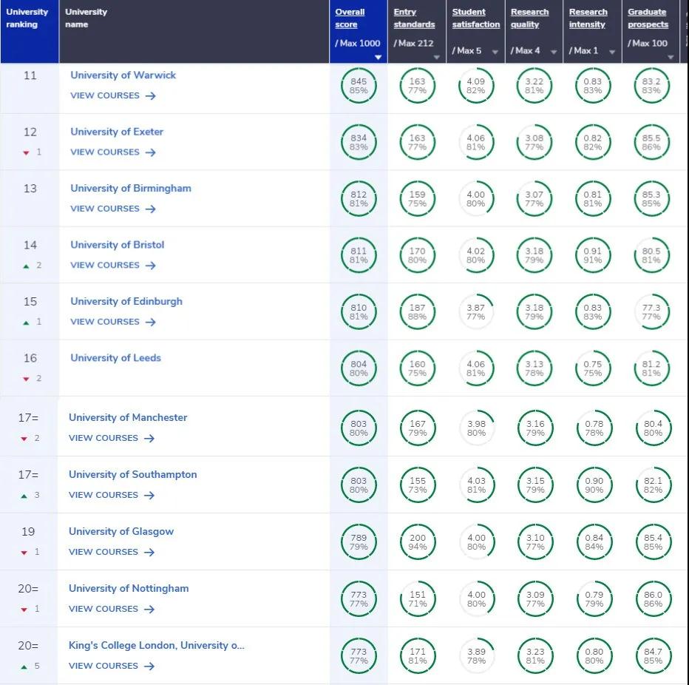Click Bristol research intensity 0.91 circle
Viewport: 689px width, 685px height.
tap(592, 255)
